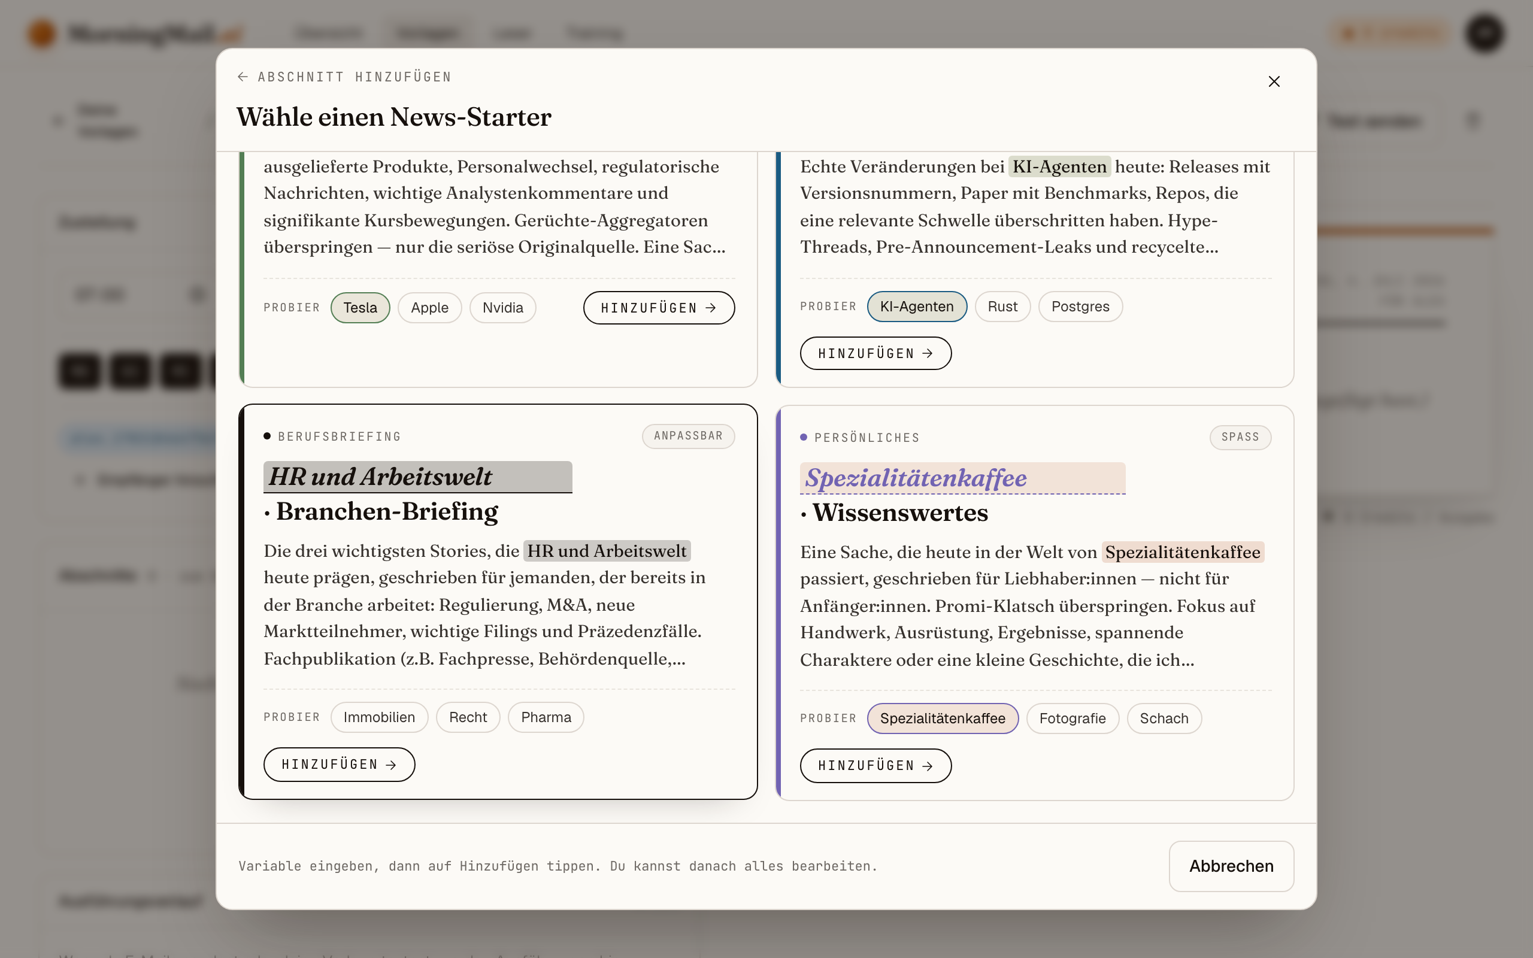Select the Fotografie chip

click(x=1073, y=718)
